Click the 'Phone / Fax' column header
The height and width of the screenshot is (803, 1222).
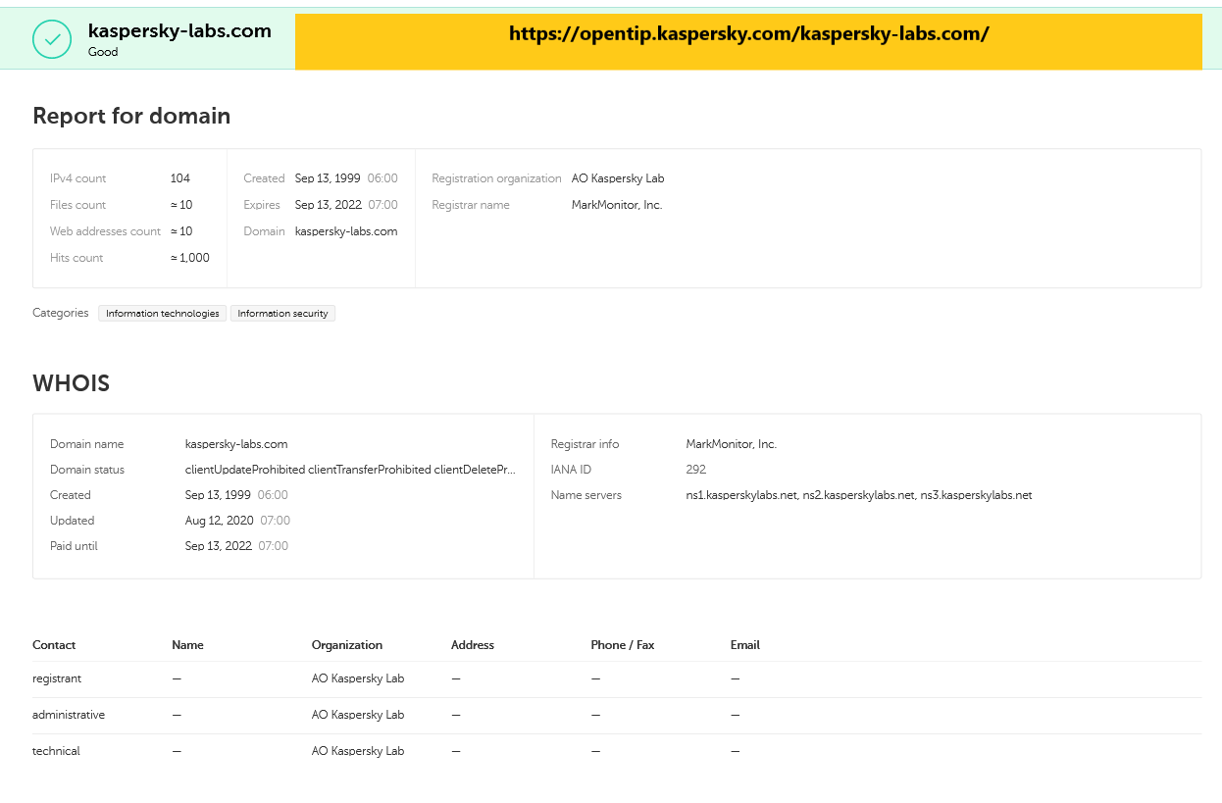(x=623, y=645)
